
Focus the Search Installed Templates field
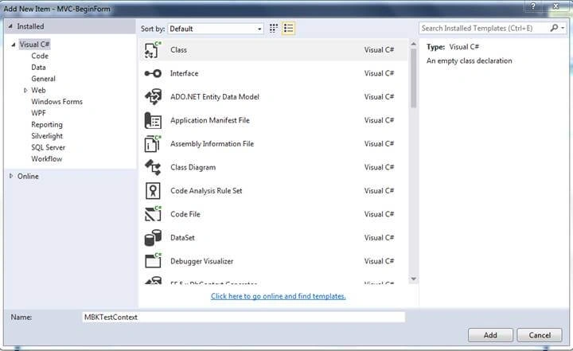tap(484, 28)
